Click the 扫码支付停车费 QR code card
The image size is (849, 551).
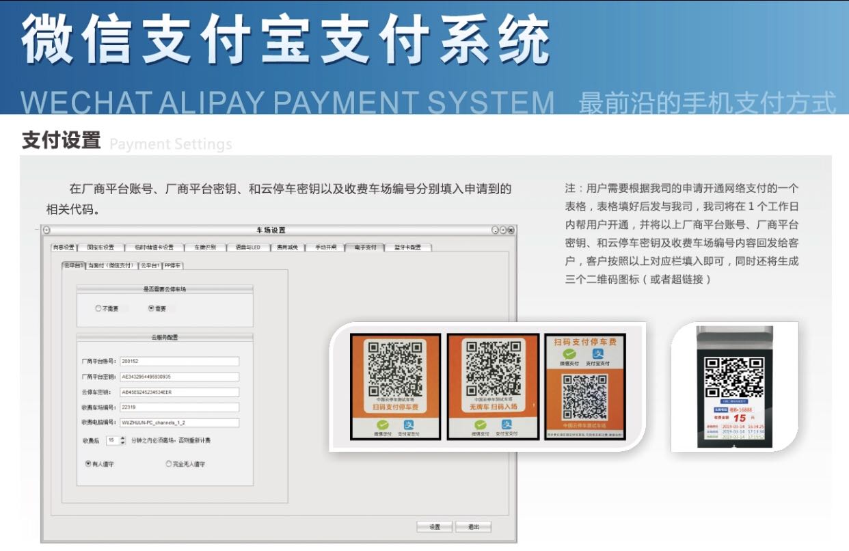tap(396, 386)
